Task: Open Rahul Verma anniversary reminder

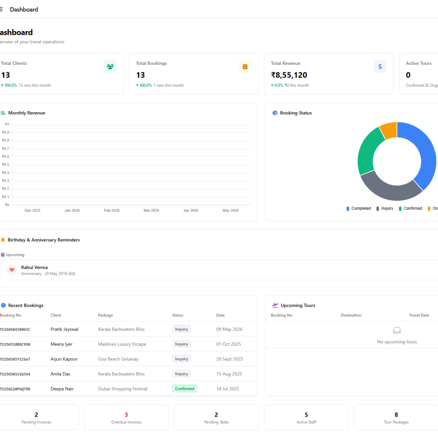Action: tap(219, 270)
